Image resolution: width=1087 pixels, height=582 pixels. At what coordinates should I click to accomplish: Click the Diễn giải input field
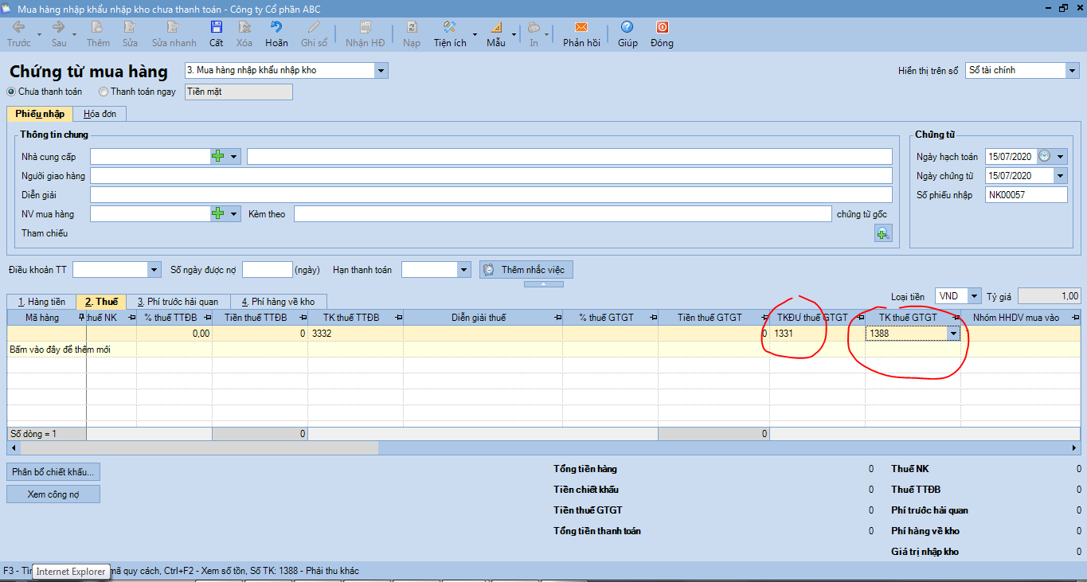click(x=491, y=195)
